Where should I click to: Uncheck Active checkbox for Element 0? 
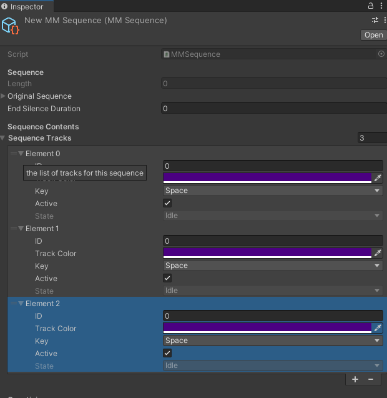(x=167, y=203)
